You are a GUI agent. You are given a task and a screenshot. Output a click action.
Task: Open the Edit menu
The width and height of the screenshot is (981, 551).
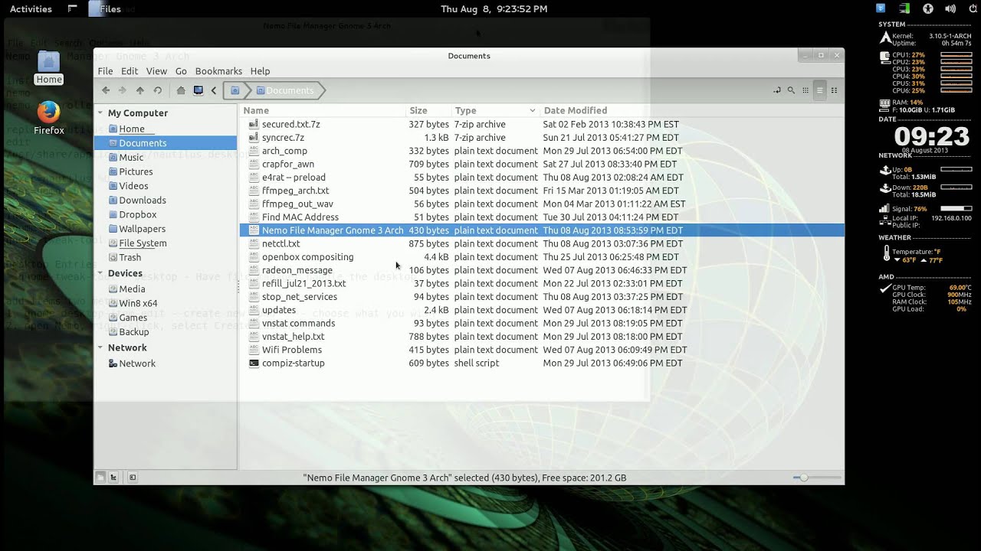130,71
